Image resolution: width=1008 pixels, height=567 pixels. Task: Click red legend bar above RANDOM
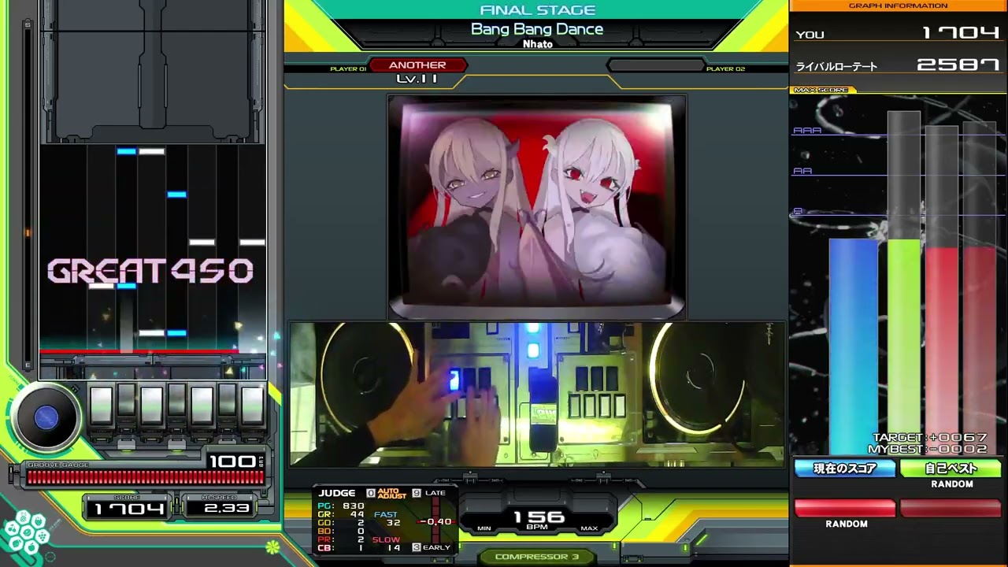tap(845, 508)
